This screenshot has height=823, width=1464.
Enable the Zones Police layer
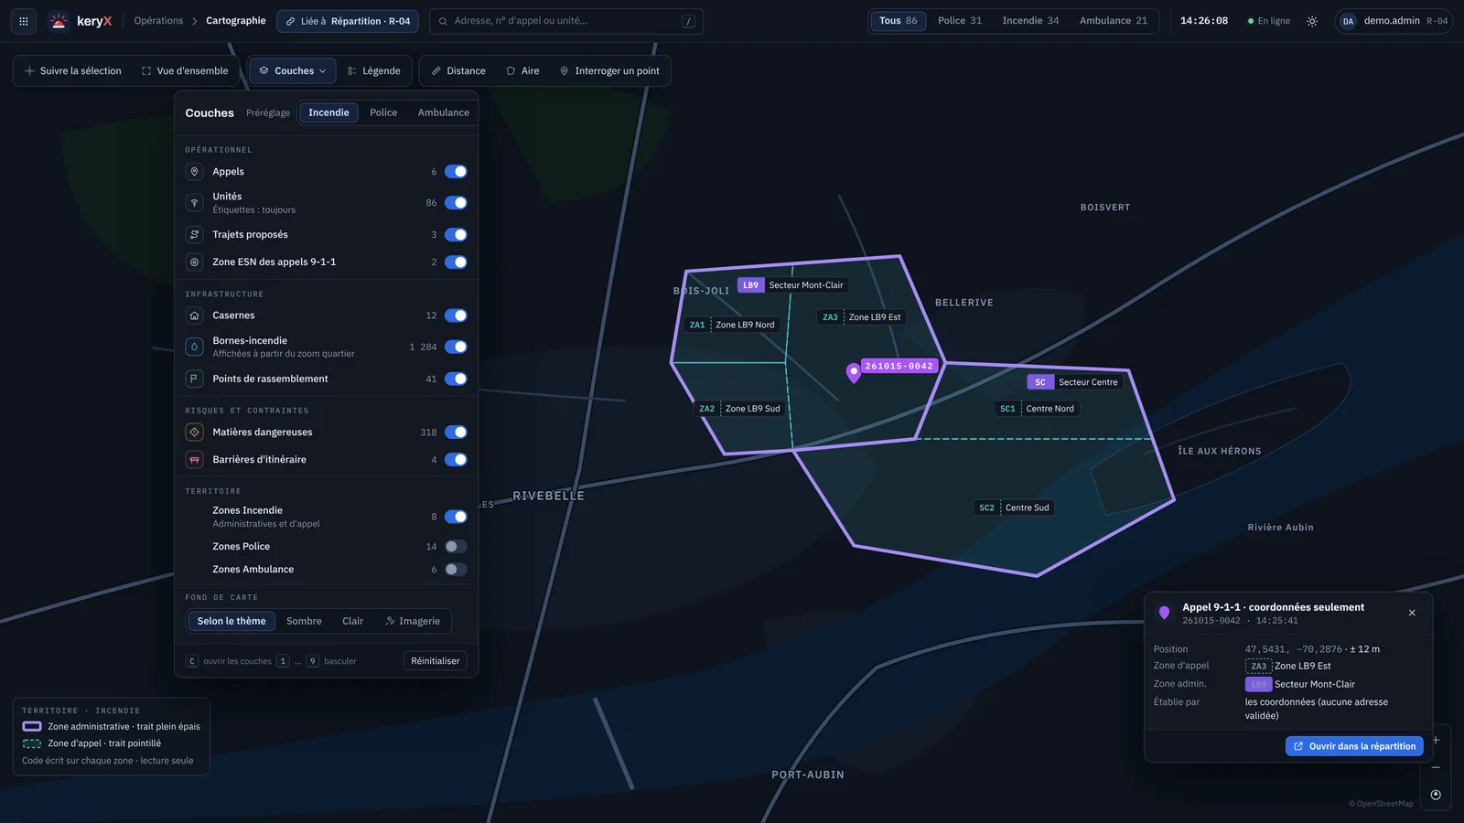pos(456,547)
